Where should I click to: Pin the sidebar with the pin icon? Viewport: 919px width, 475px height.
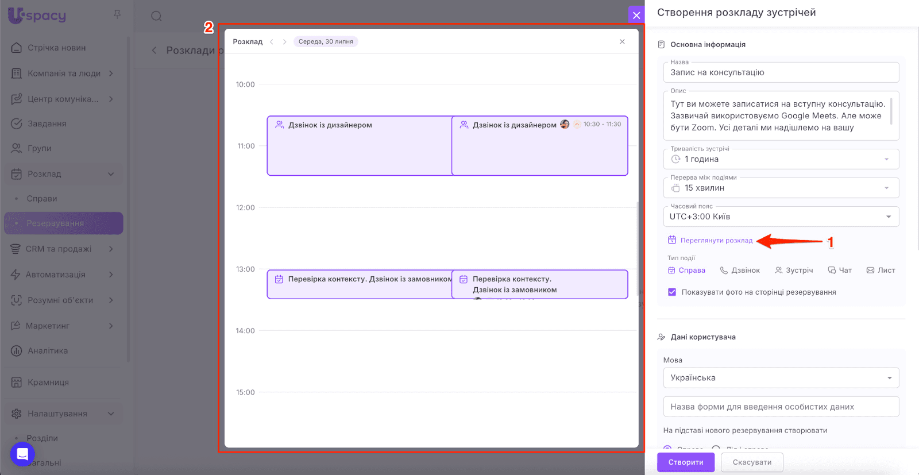(x=117, y=14)
